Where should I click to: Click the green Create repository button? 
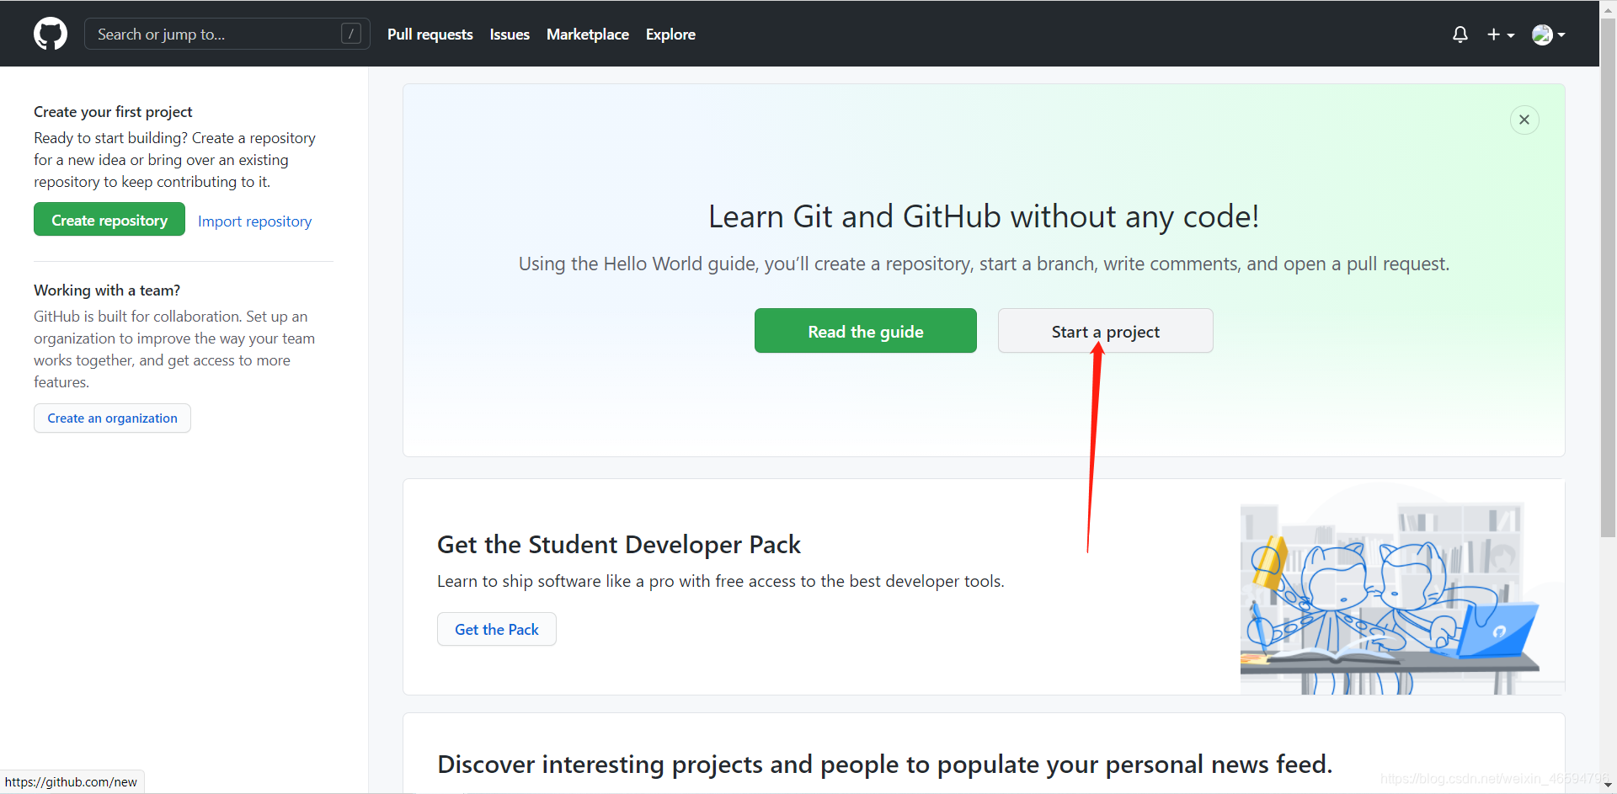point(109,219)
